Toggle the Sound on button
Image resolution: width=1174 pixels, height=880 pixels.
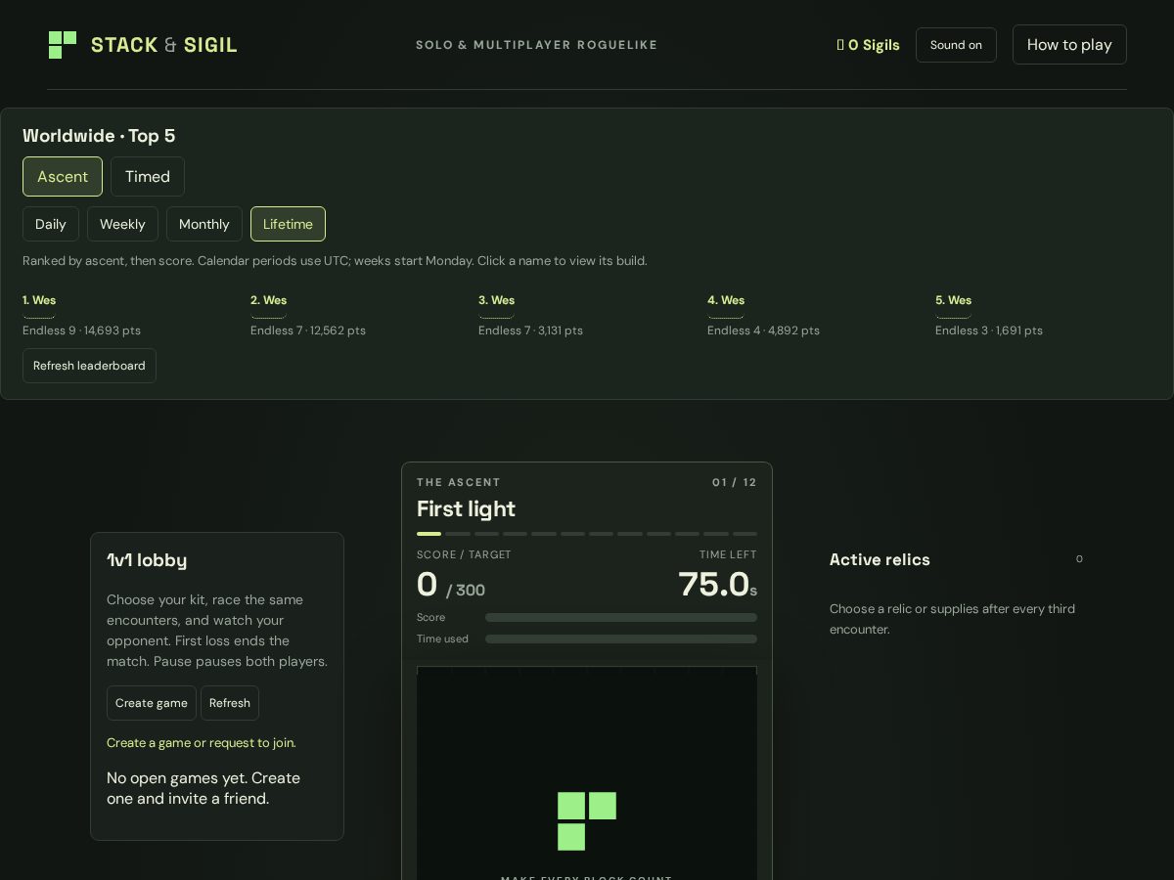coord(956,45)
